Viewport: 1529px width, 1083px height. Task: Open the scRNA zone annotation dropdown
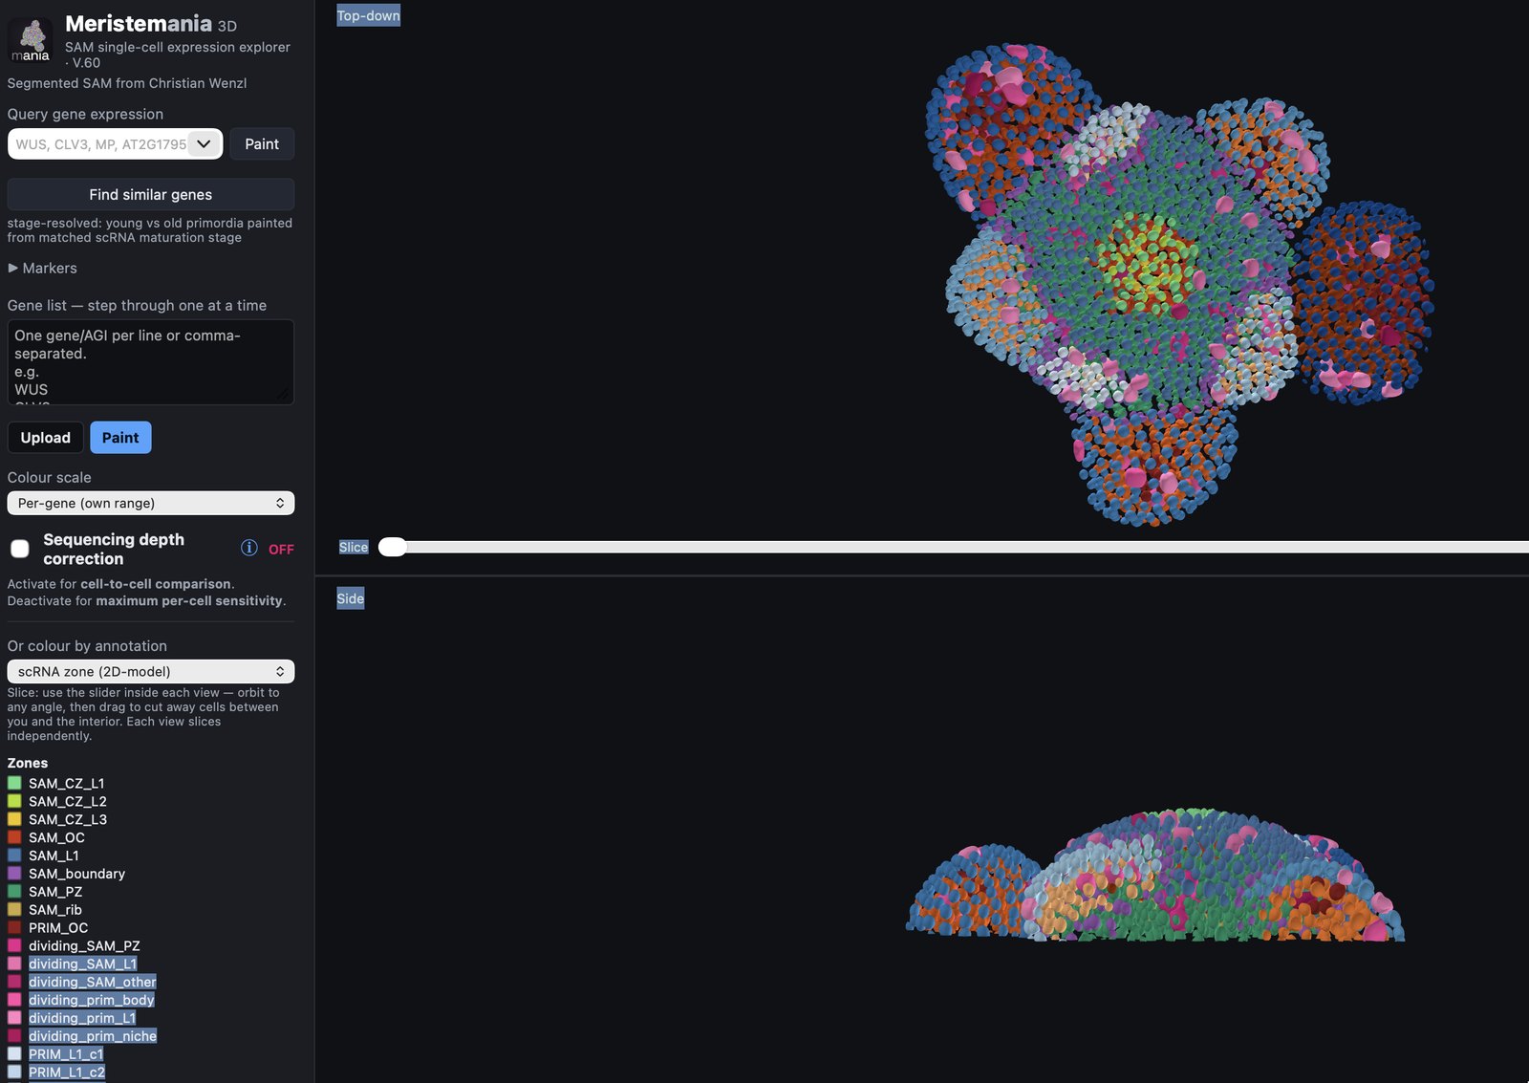[151, 671]
